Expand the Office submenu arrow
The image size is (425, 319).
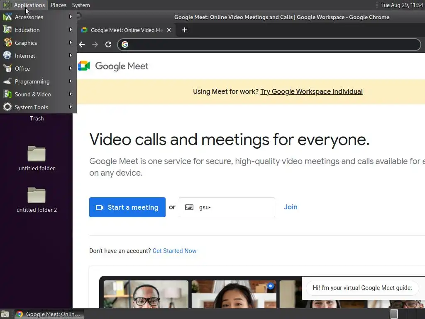pyautogui.click(x=71, y=69)
